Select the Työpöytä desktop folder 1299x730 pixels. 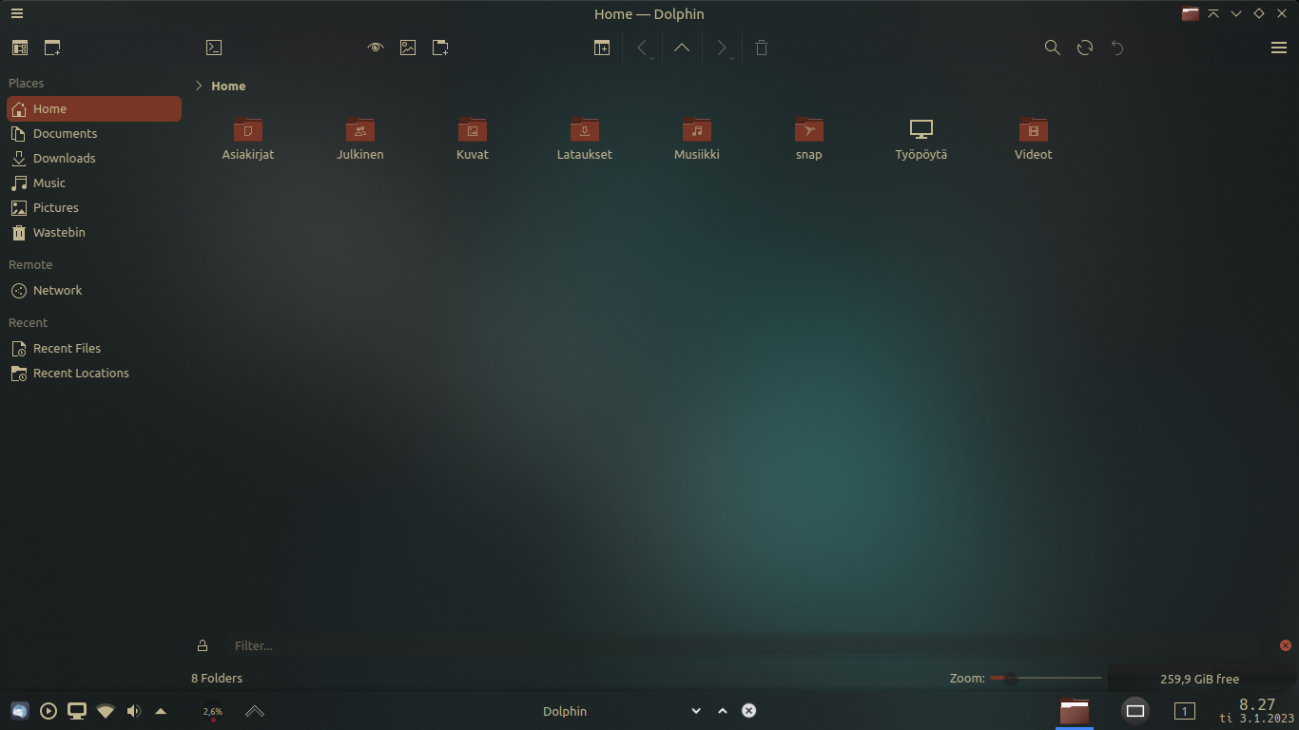coord(921,139)
